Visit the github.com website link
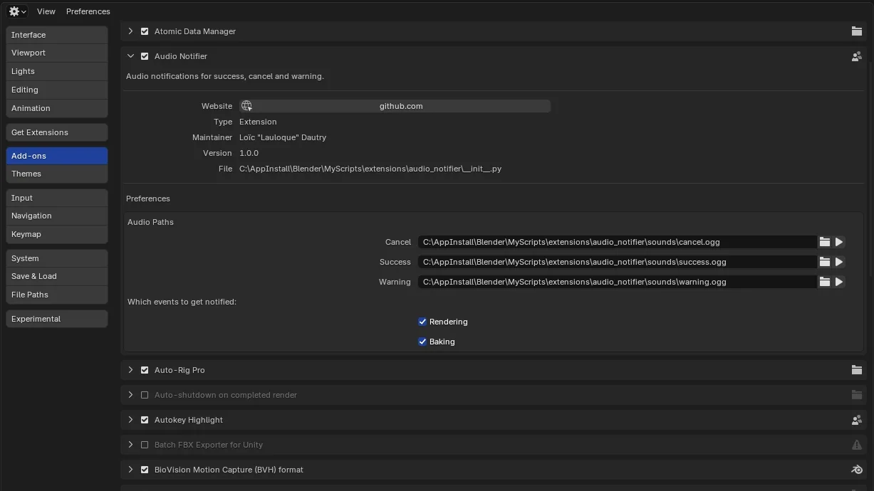Screen dimensions: 874x491 400,105
